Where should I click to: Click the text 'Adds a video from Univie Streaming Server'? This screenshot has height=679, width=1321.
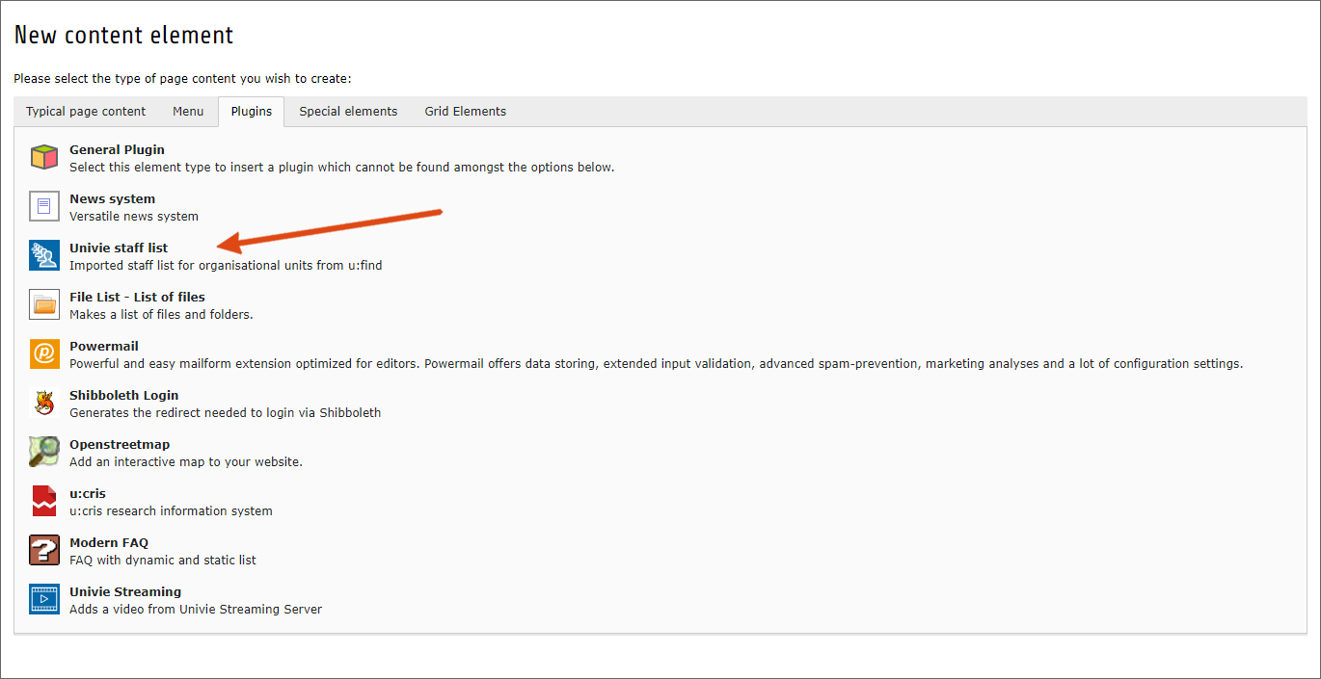pyautogui.click(x=196, y=610)
